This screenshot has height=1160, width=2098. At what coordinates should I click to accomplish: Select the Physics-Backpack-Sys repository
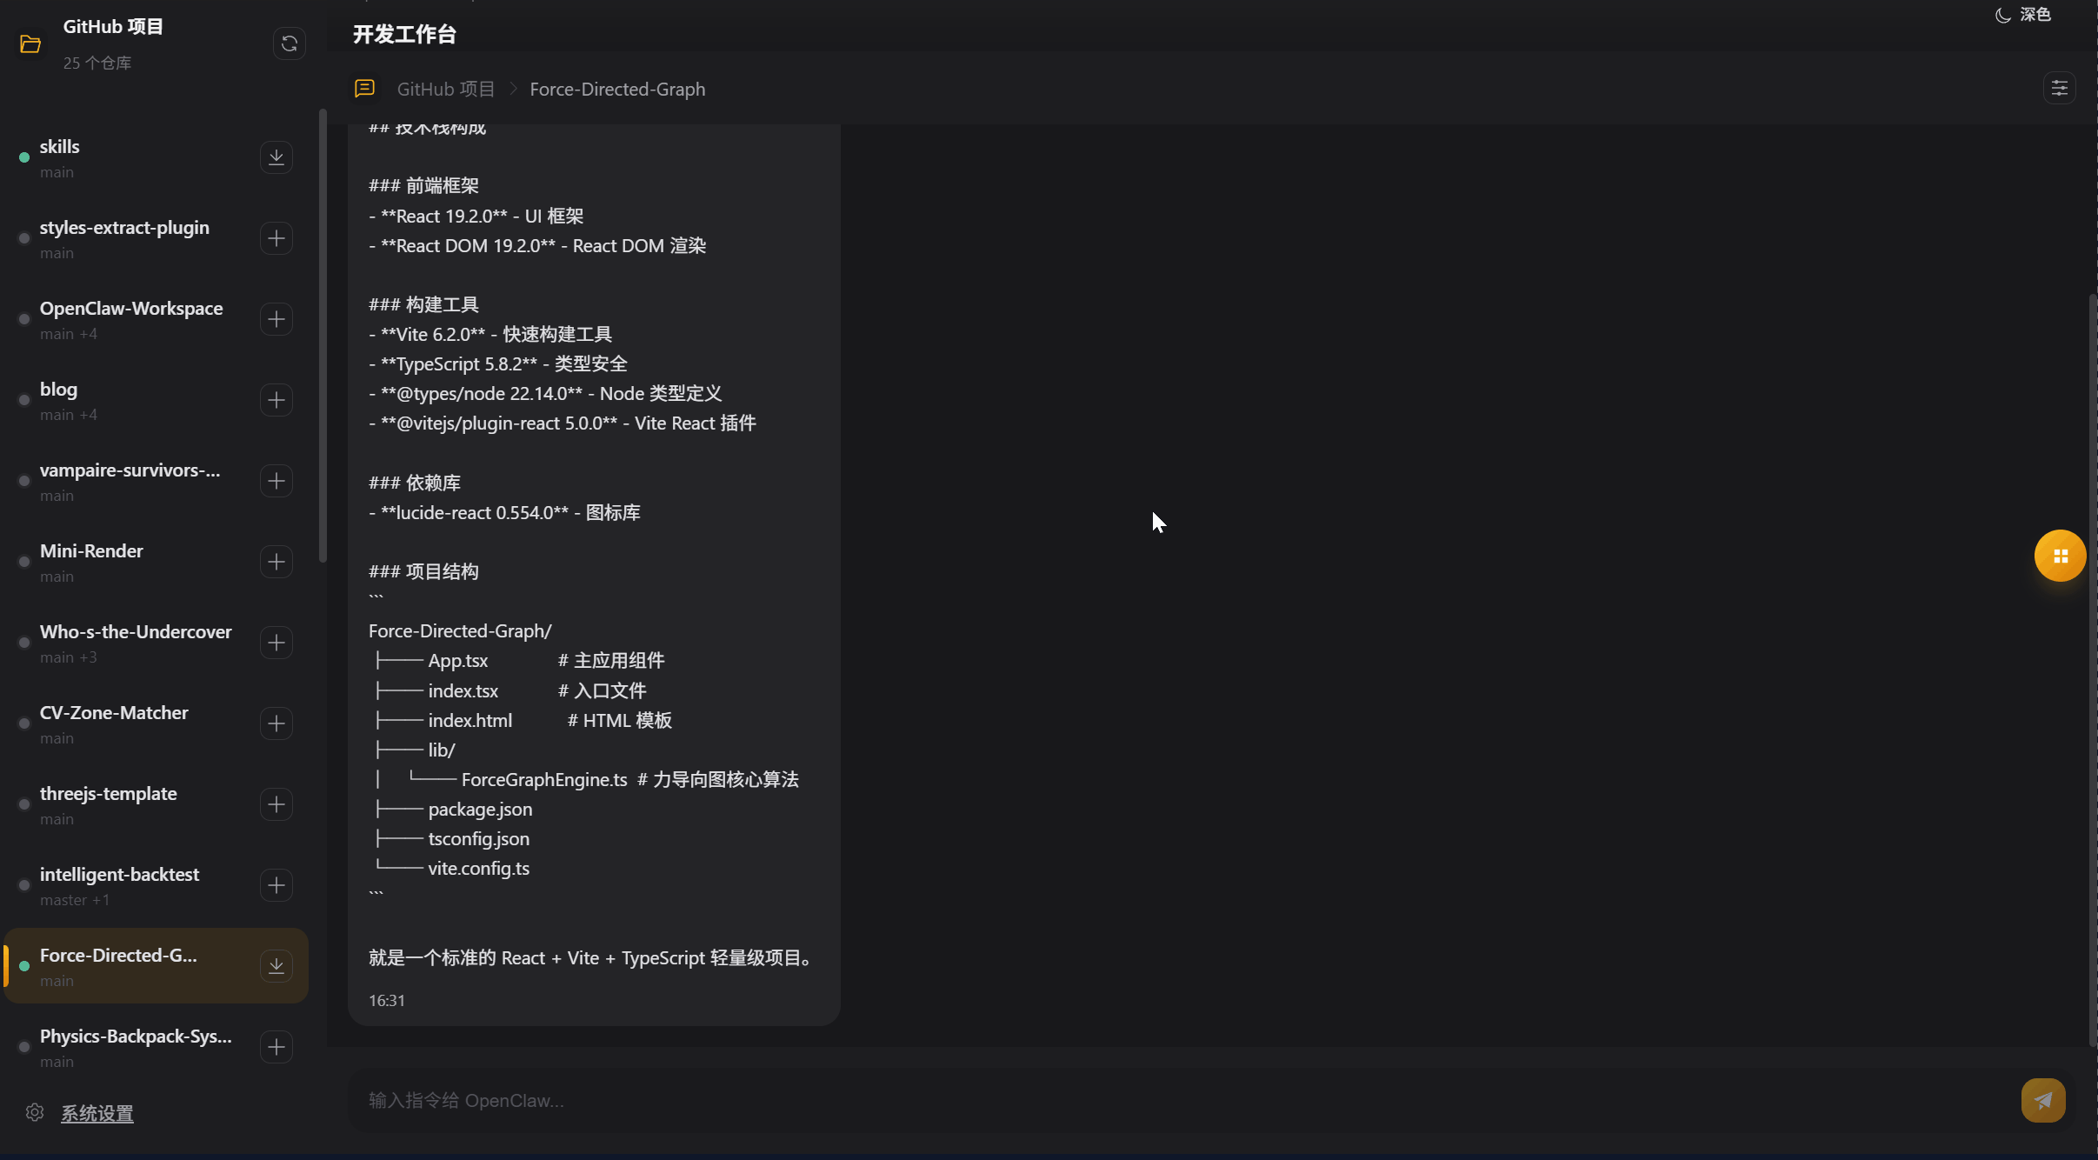point(157,1047)
